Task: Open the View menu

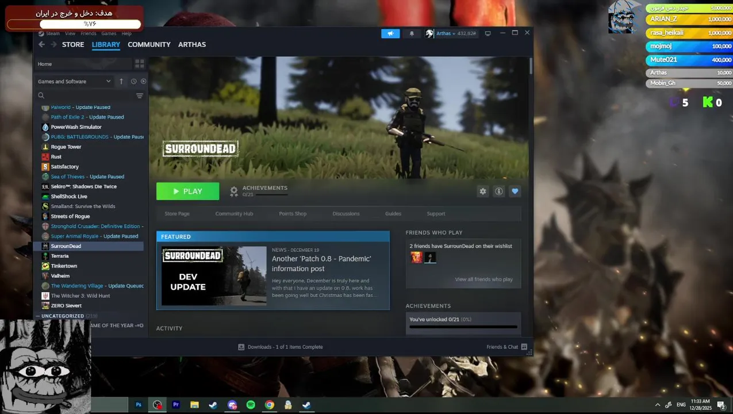Action: coord(70,33)
